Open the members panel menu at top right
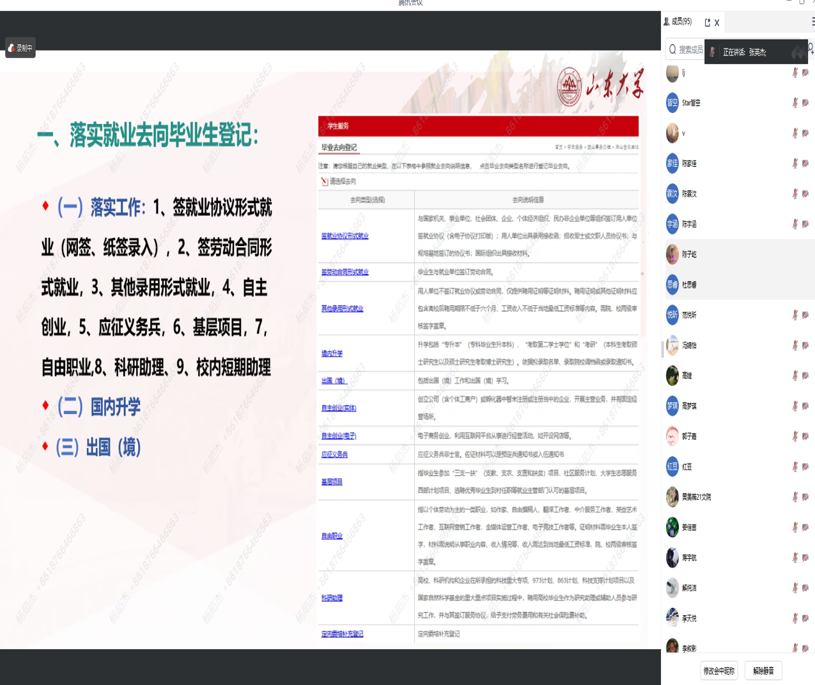 (x=812, y=22)
